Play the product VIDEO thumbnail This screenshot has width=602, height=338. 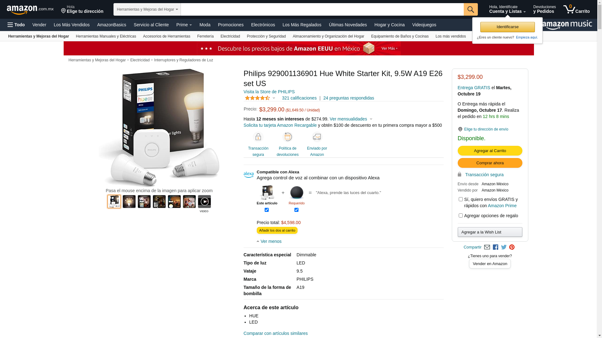click(204, 202)
